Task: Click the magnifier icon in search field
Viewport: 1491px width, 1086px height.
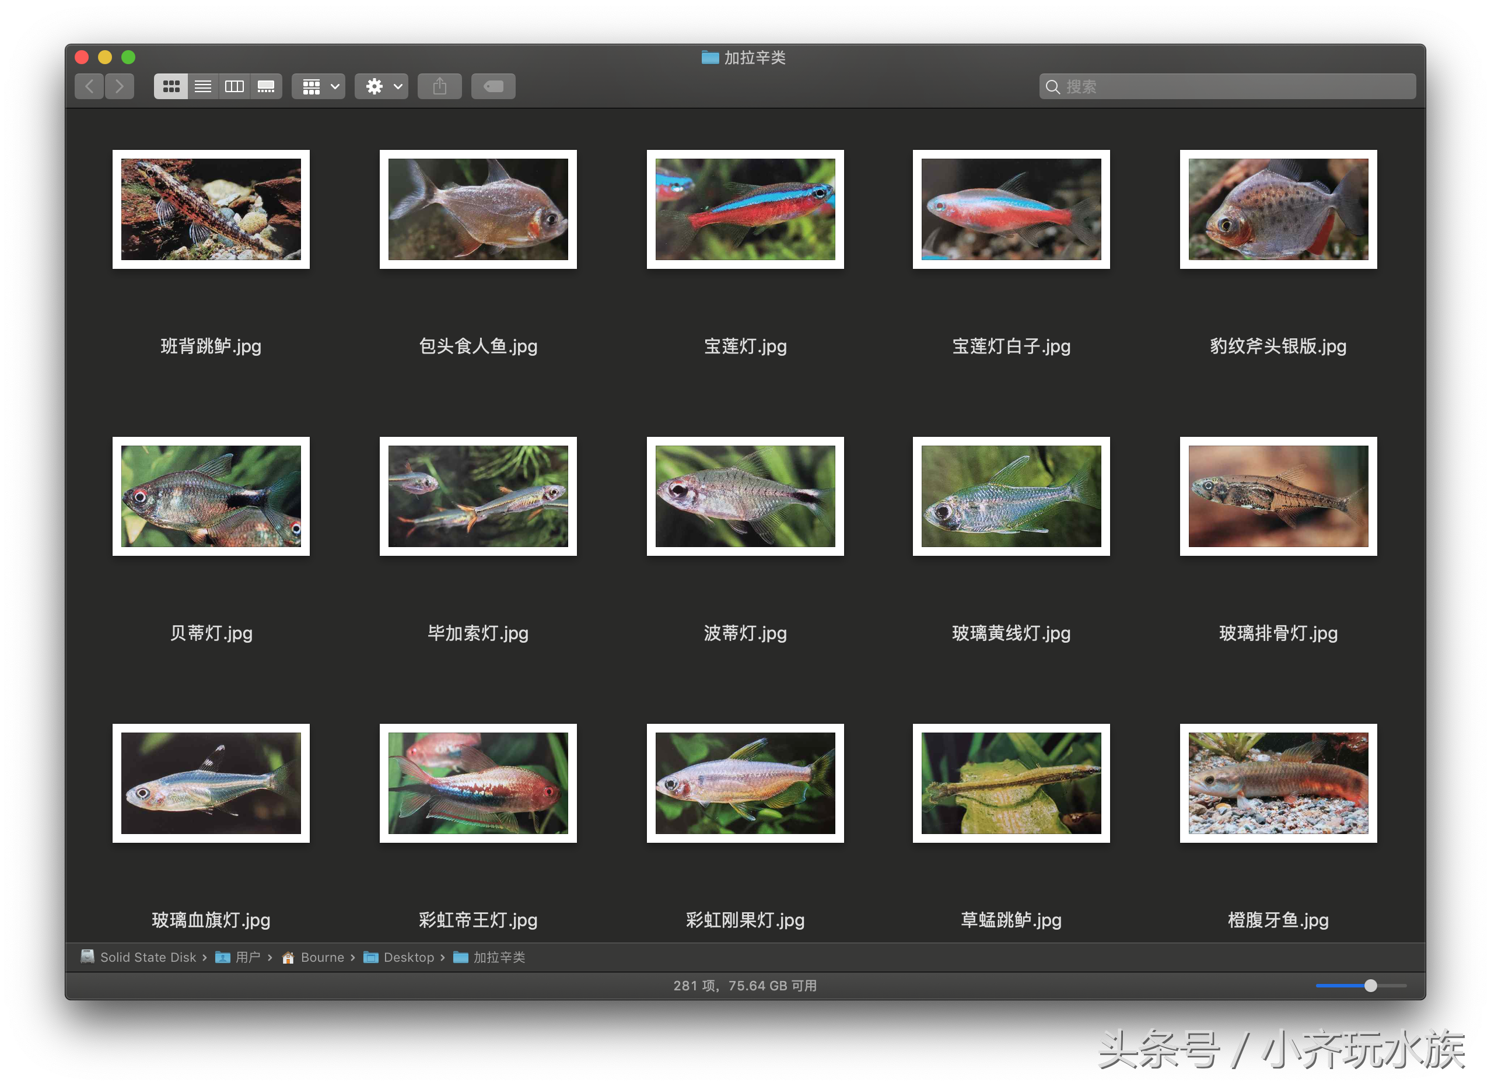Action: (x=1052, y=87)
